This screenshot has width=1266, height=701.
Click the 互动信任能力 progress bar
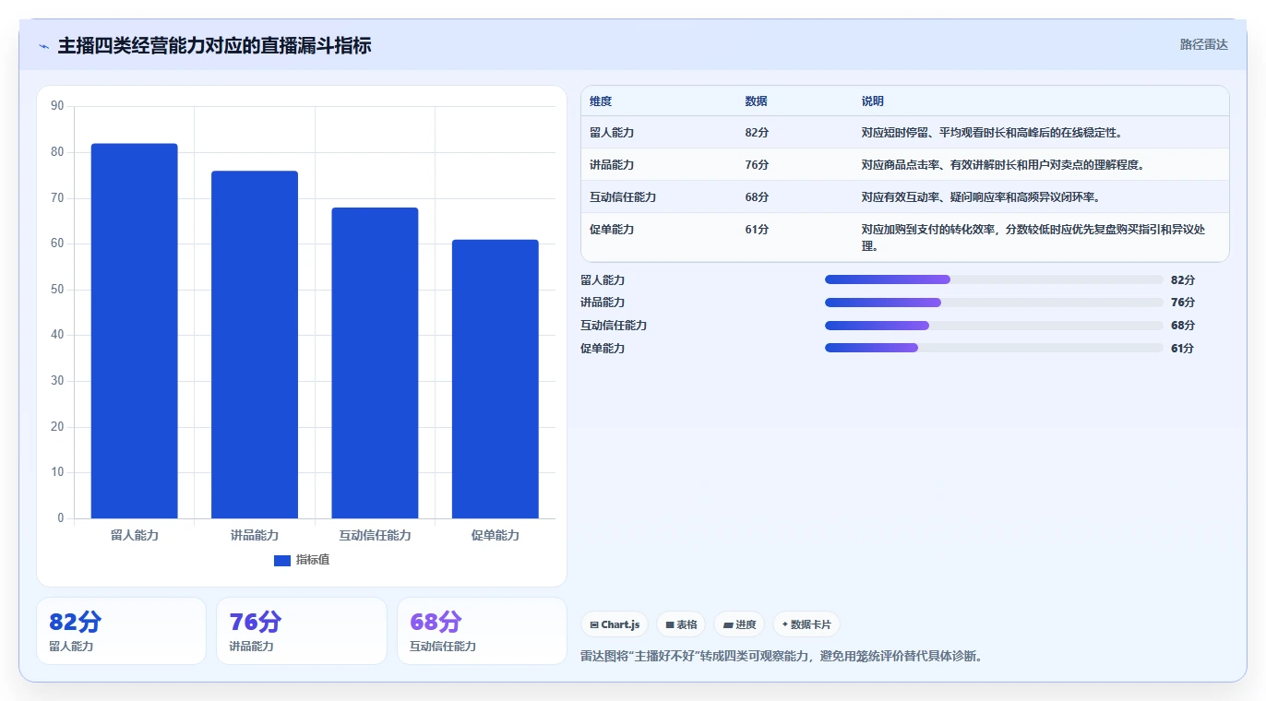(994, 326)
